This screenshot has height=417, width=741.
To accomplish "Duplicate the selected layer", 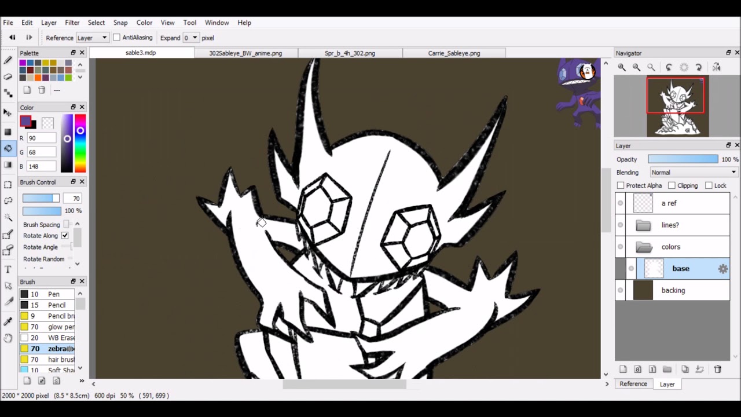I will point(685,369).
